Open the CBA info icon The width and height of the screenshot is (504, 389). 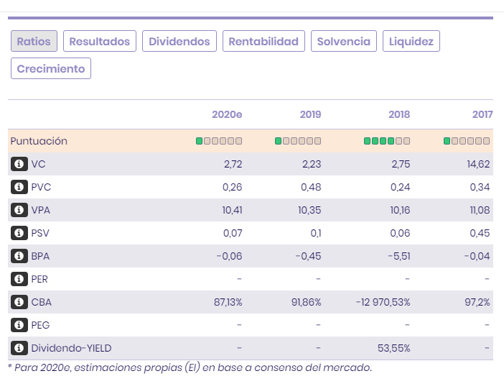[x=19, y=302]
